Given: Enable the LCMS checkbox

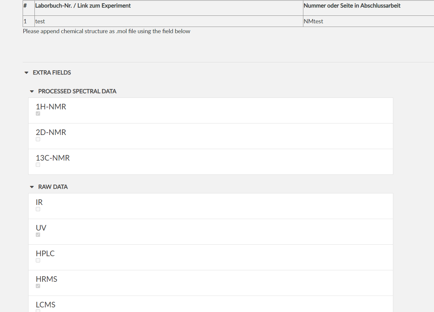Looking at the screenshot, I should [38, 311].
